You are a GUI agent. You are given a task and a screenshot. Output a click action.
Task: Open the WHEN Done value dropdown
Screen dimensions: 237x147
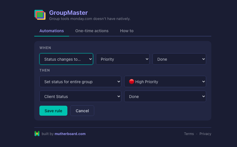[x=179, y=59]
